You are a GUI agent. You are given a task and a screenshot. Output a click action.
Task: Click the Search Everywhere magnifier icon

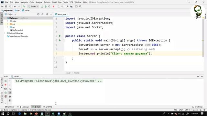pos(80,6)
